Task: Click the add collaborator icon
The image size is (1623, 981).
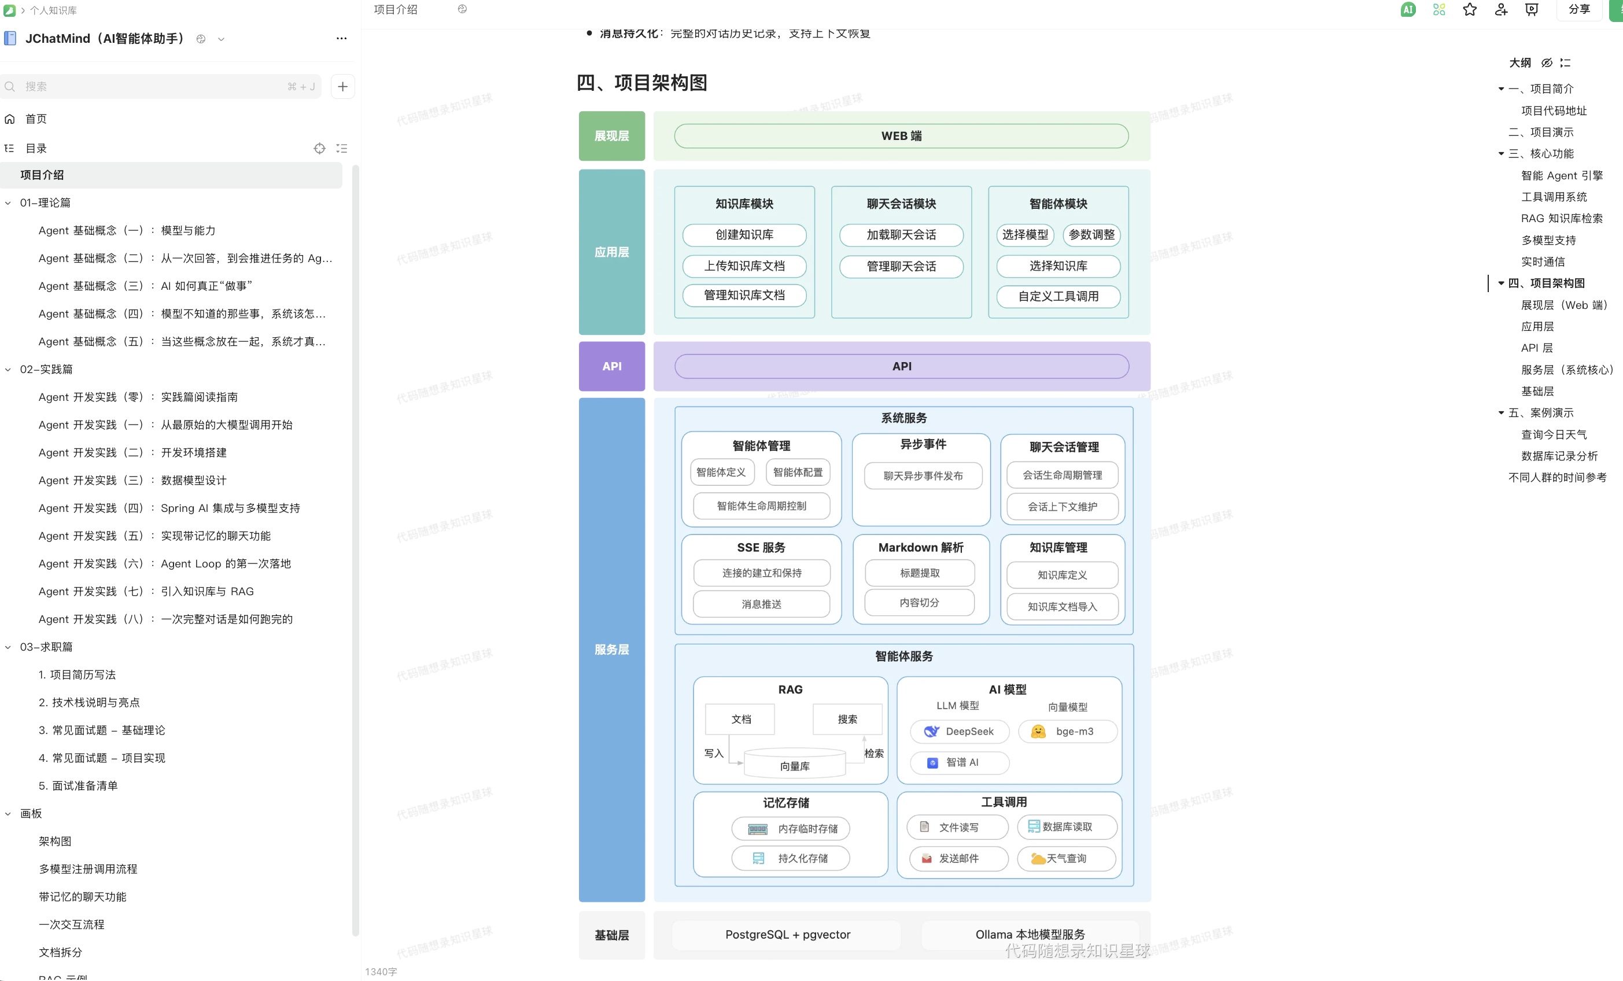Action: pos(1500,9)
